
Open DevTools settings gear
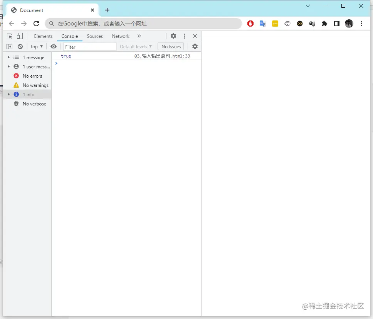tap(173, 36)
